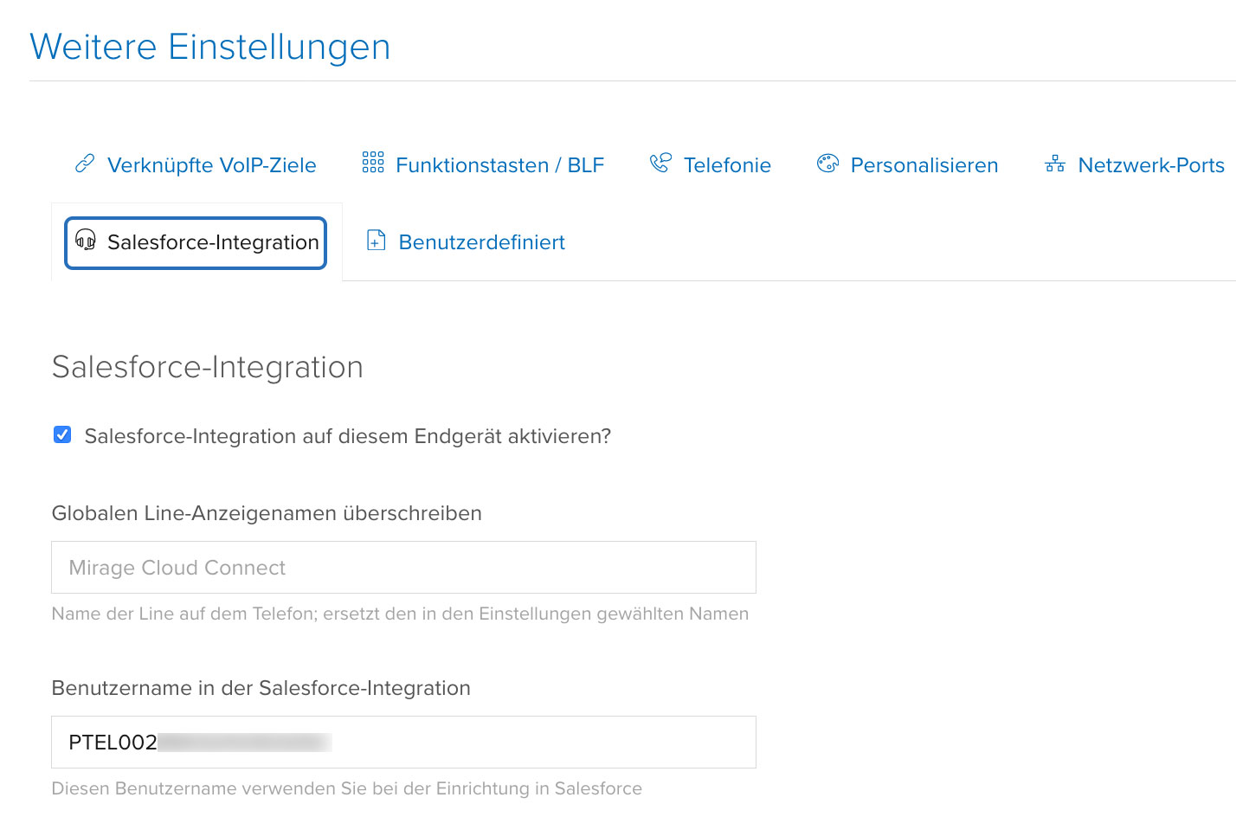Click the Salesforce-Integration section heading
The height and width of the screenshot is (836, 1236).
tap(208, 367)
